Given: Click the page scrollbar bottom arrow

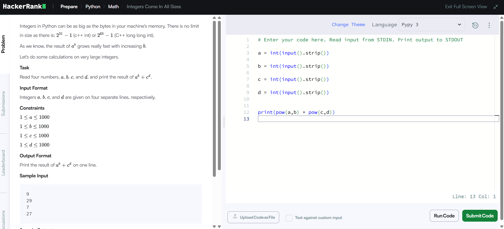Looking at the screenshot, I should coord(502,226).
